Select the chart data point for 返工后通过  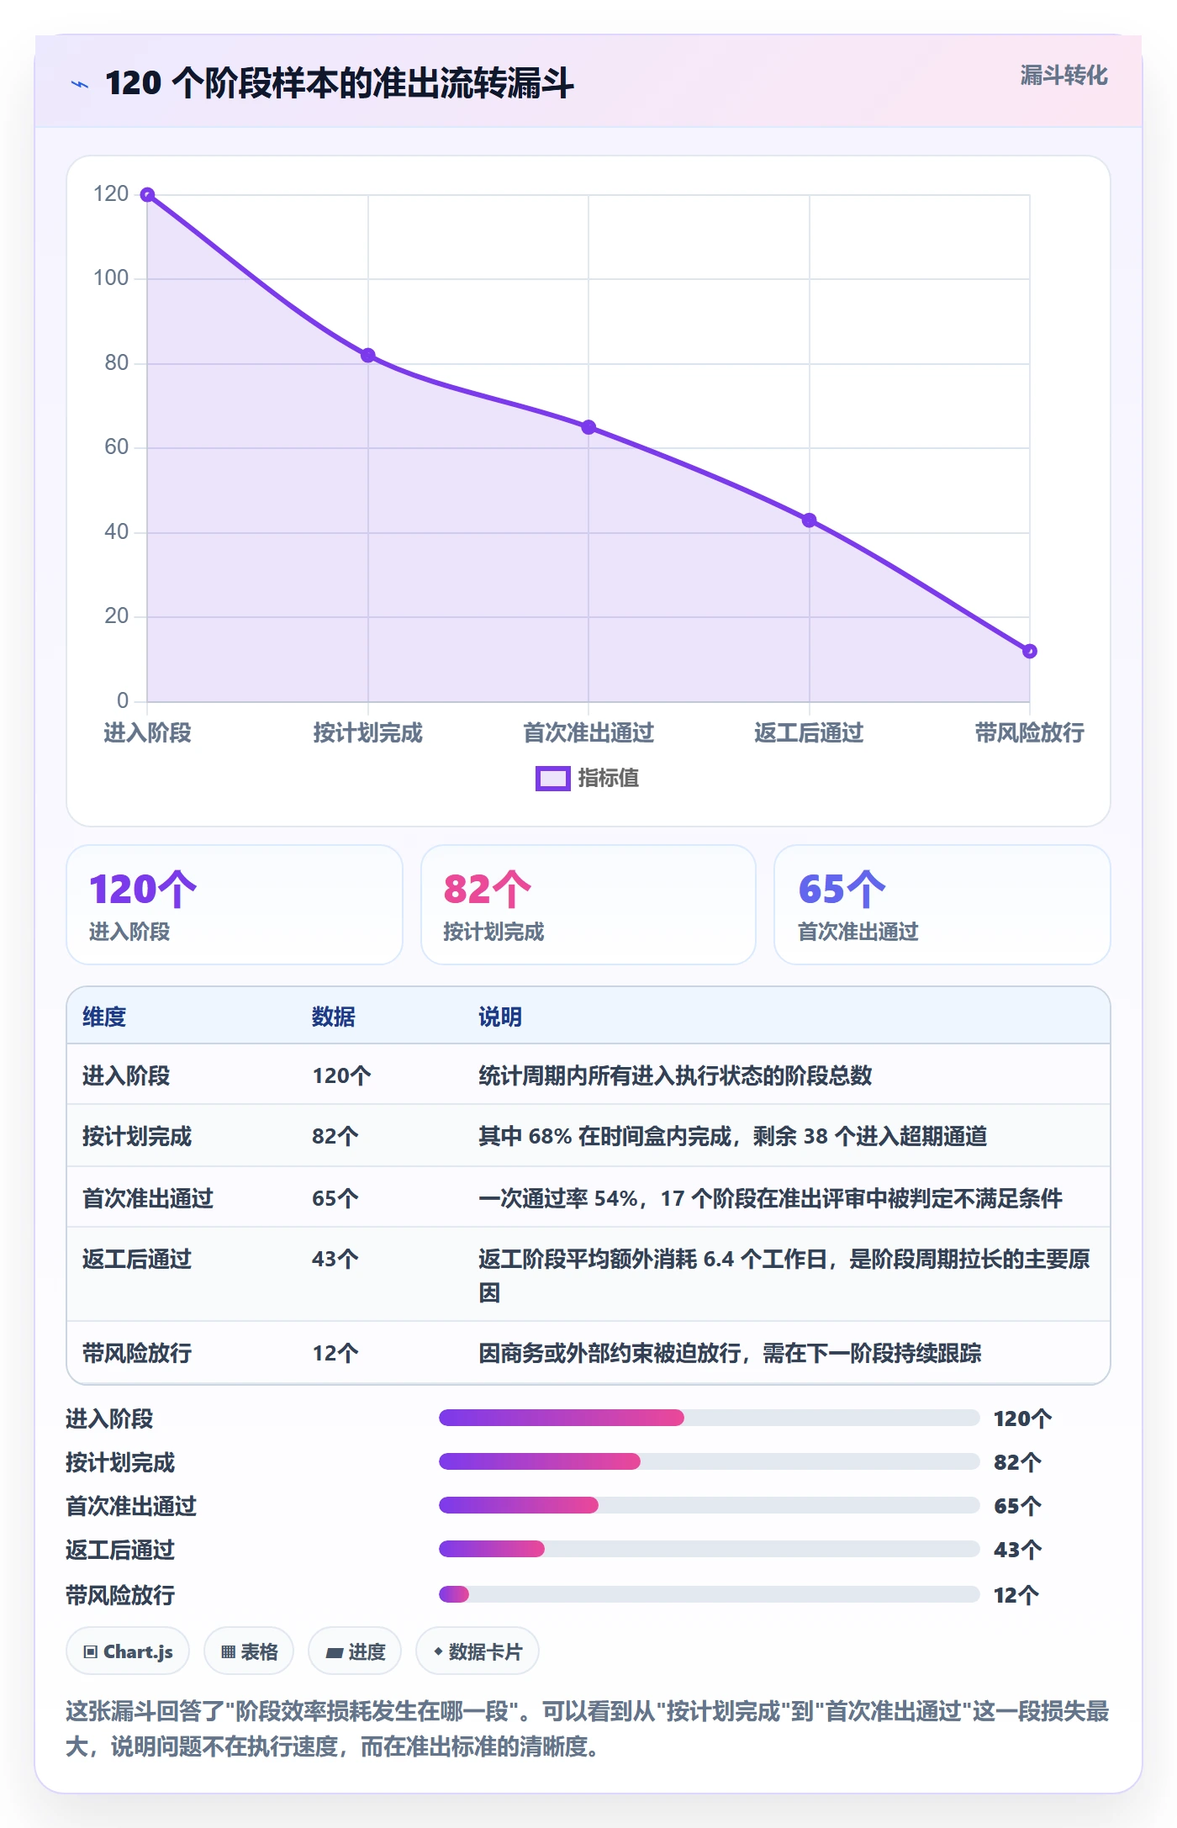pyautogui.click(x=809, y=520)
